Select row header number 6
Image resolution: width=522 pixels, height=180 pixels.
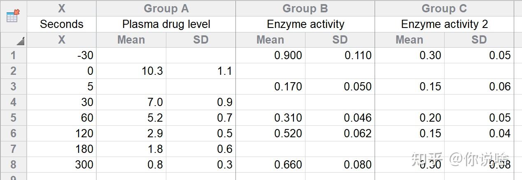coord(13,134)
